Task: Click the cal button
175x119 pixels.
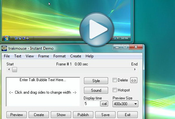Action: click(x=104, y=104)
